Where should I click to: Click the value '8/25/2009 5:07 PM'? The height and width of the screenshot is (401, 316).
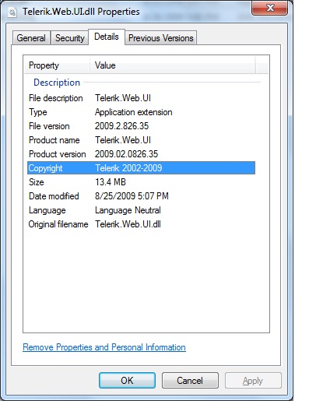[x=132, y=196]
